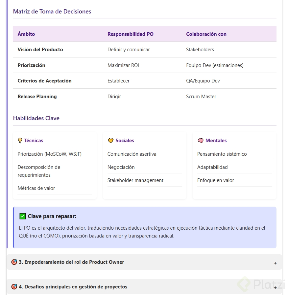
Task: Click the lightbulb icon beside Técnicas
Action: (x=20, y=141)
